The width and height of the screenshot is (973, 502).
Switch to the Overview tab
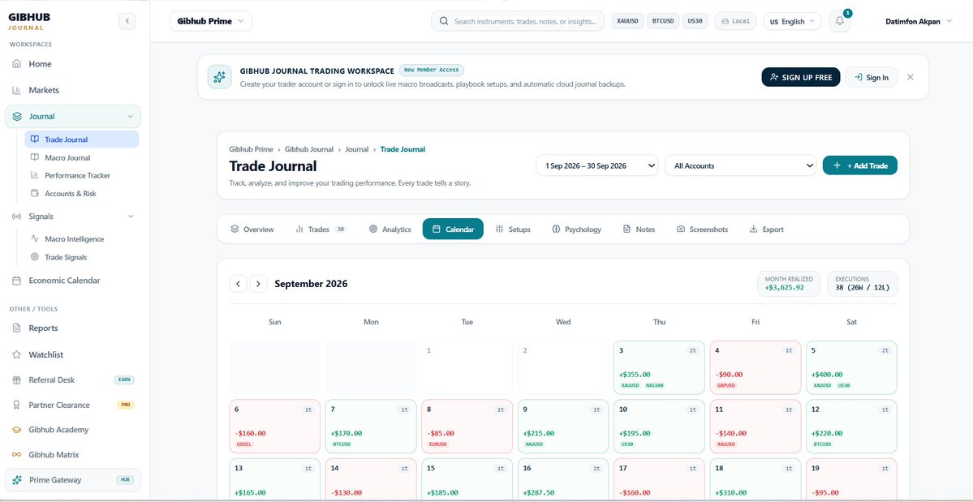(x=252, y=230)
